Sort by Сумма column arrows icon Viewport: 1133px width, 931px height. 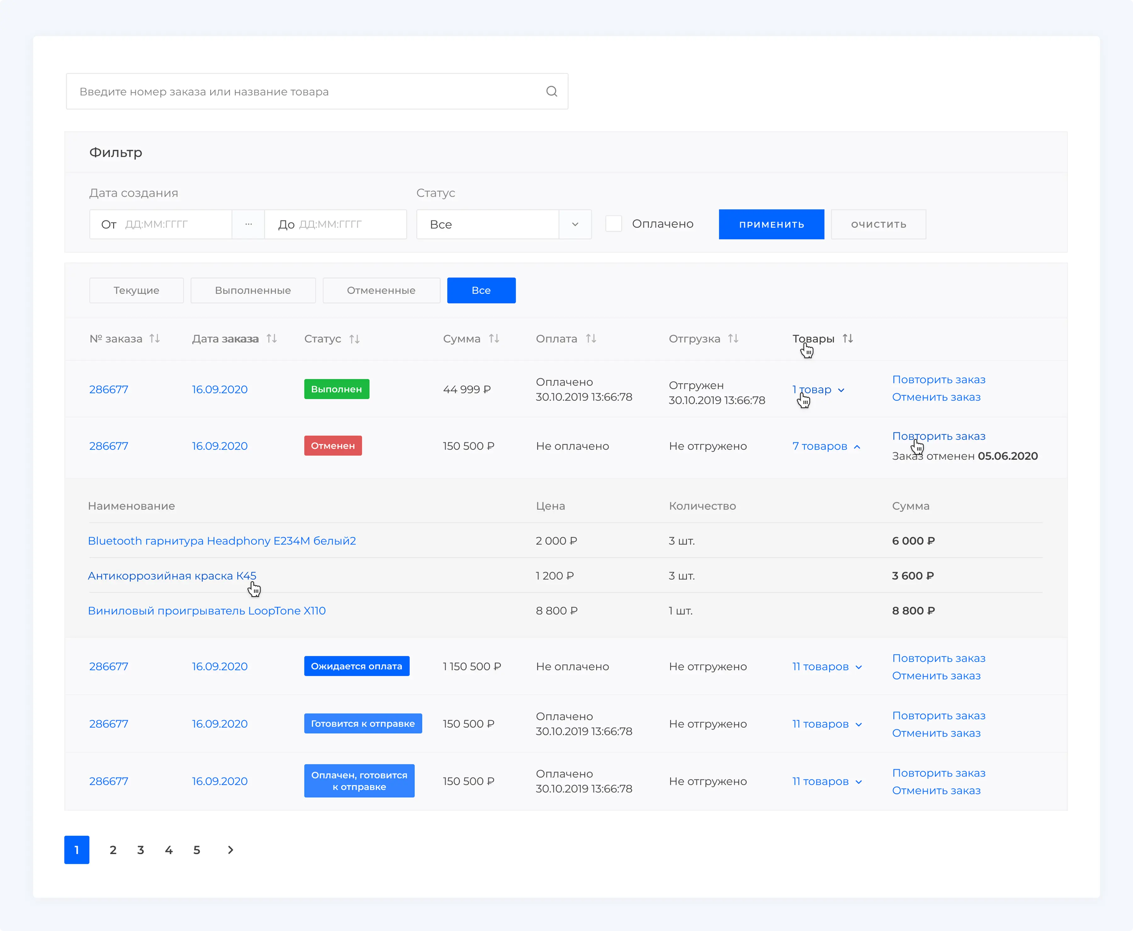pos(494,338)
